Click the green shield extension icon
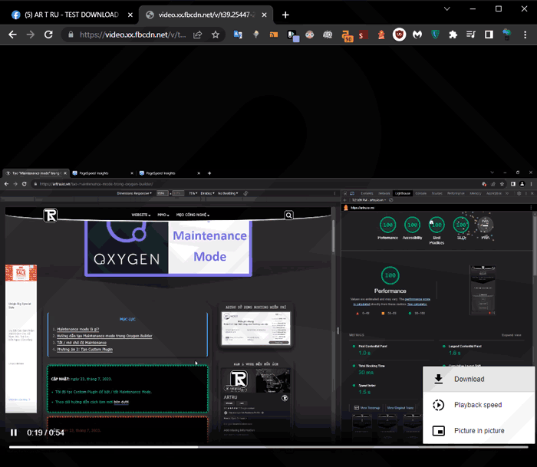This screenshot has height=467, width=537. [435, 35]
